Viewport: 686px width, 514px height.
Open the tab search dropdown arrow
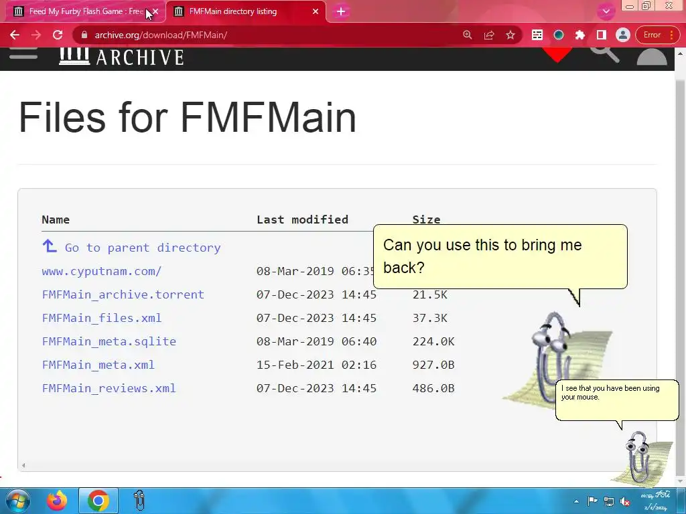point(606,11)
